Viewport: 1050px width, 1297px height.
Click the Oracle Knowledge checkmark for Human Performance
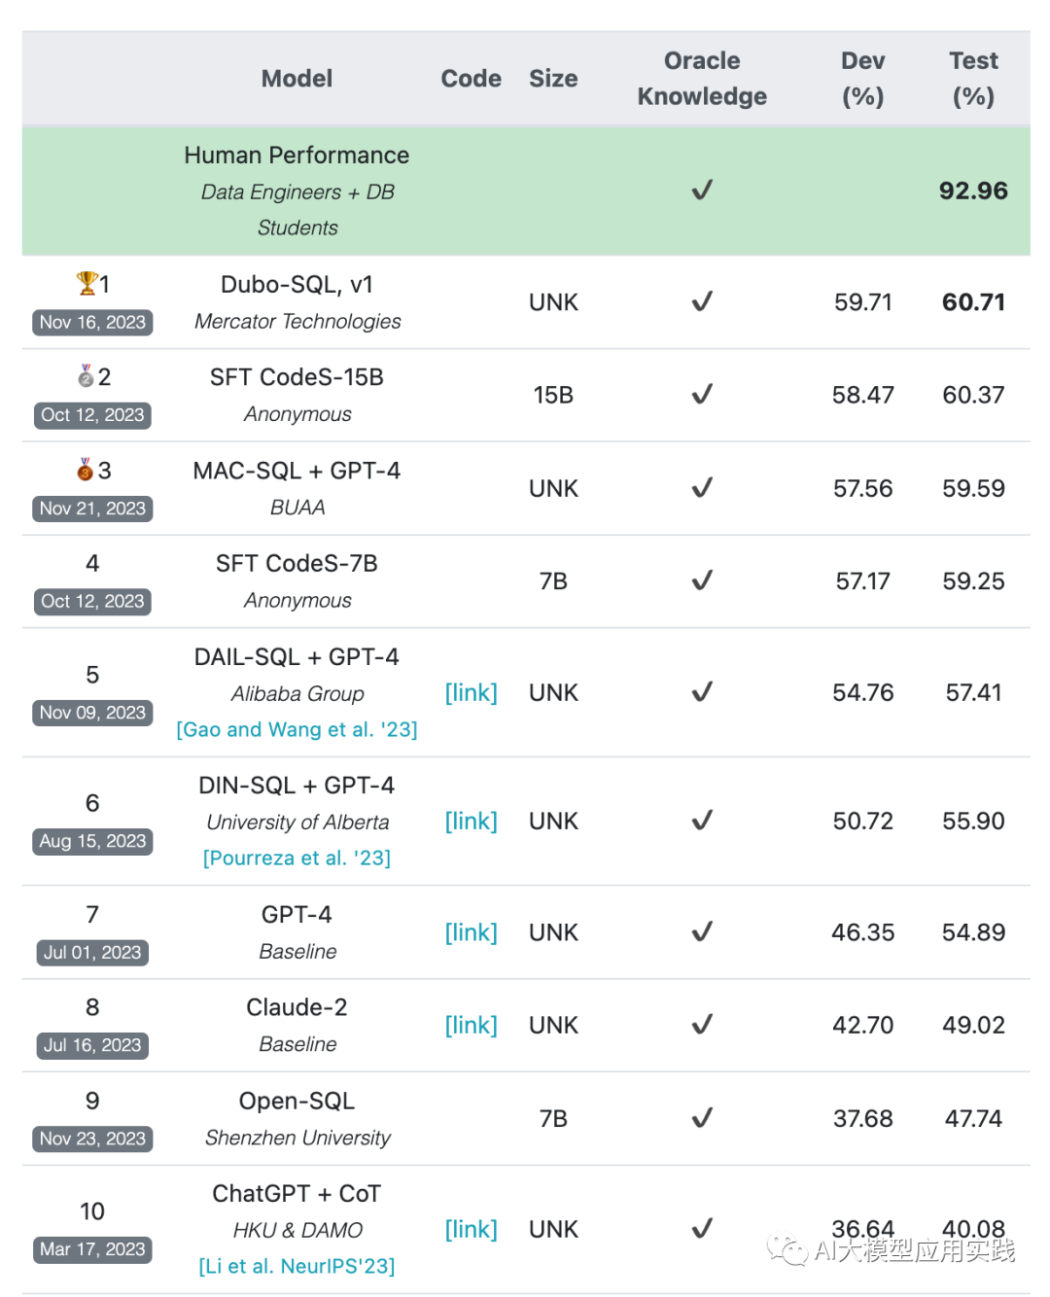[702, 190]
